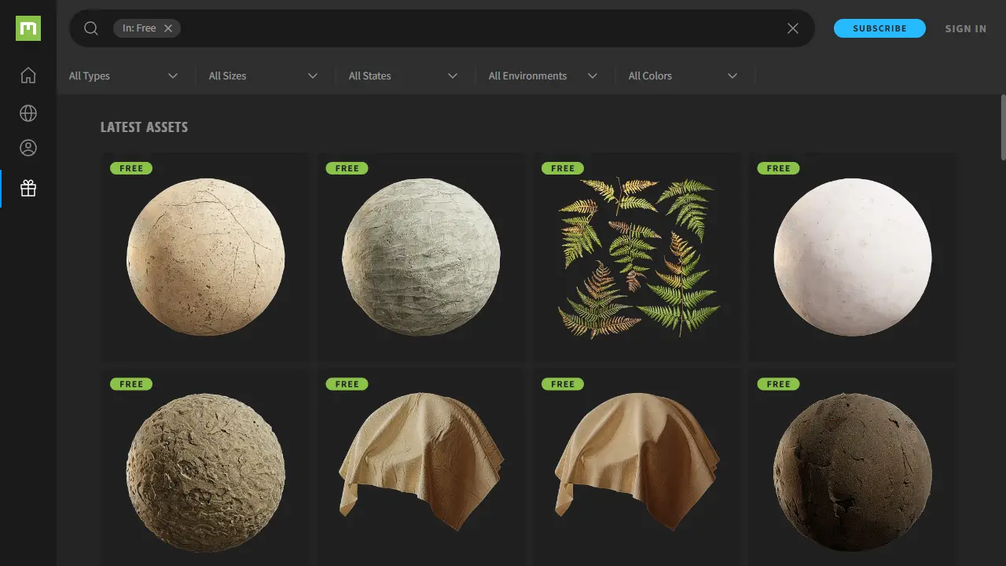Open the All Types dropdown

coord(122,75)
